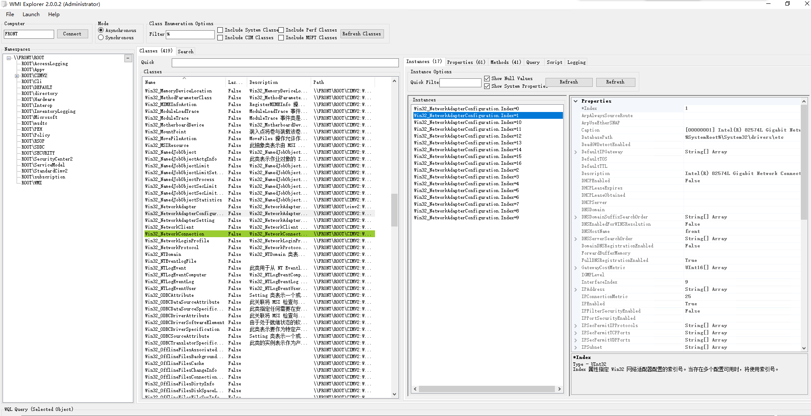Expand the DNSServerSearchOrder array
The width and height of the screenshot is (811, 416).
(x=576, y=239)
